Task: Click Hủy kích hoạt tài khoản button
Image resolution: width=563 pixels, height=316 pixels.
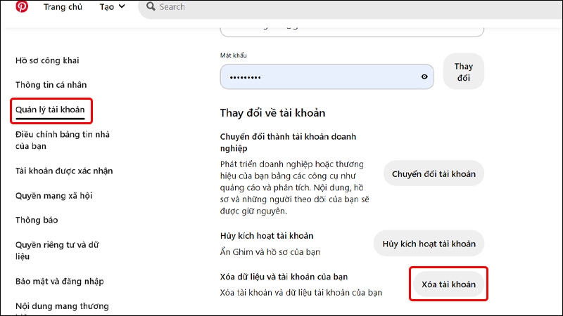Action: click(429, 244)
